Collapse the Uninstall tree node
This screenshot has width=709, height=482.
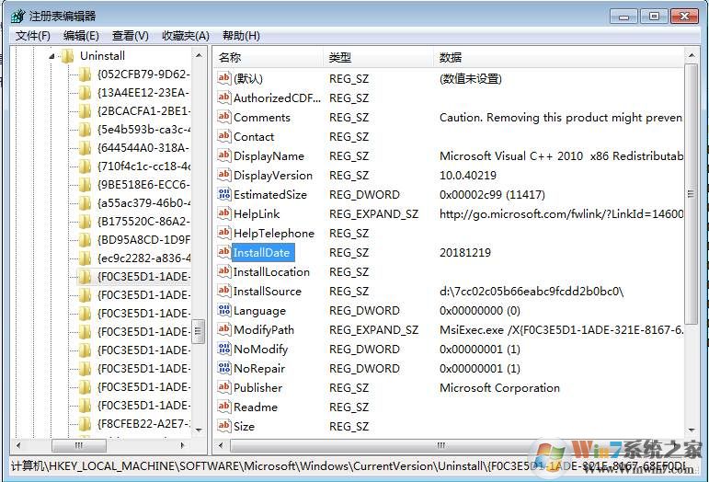pos(51,56)
